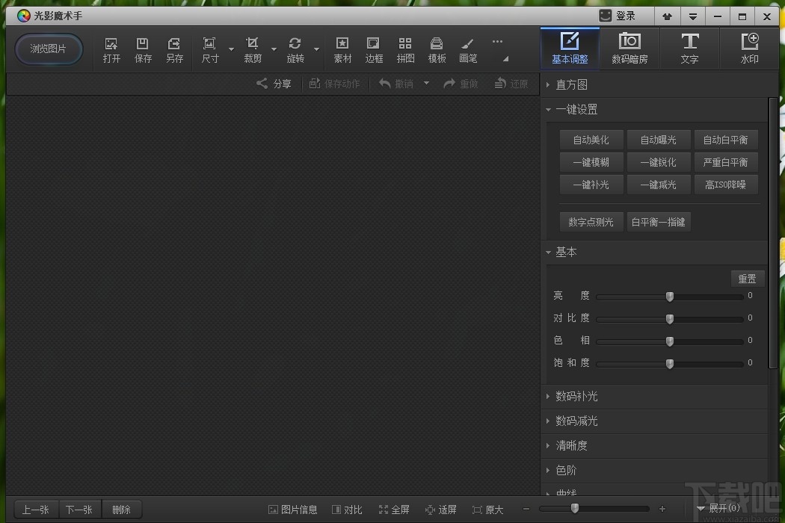Image resolution: width=785 pixels, height=523 pixels.
Task: Apply 严重白平衡 correction
Action: (725, 162)
